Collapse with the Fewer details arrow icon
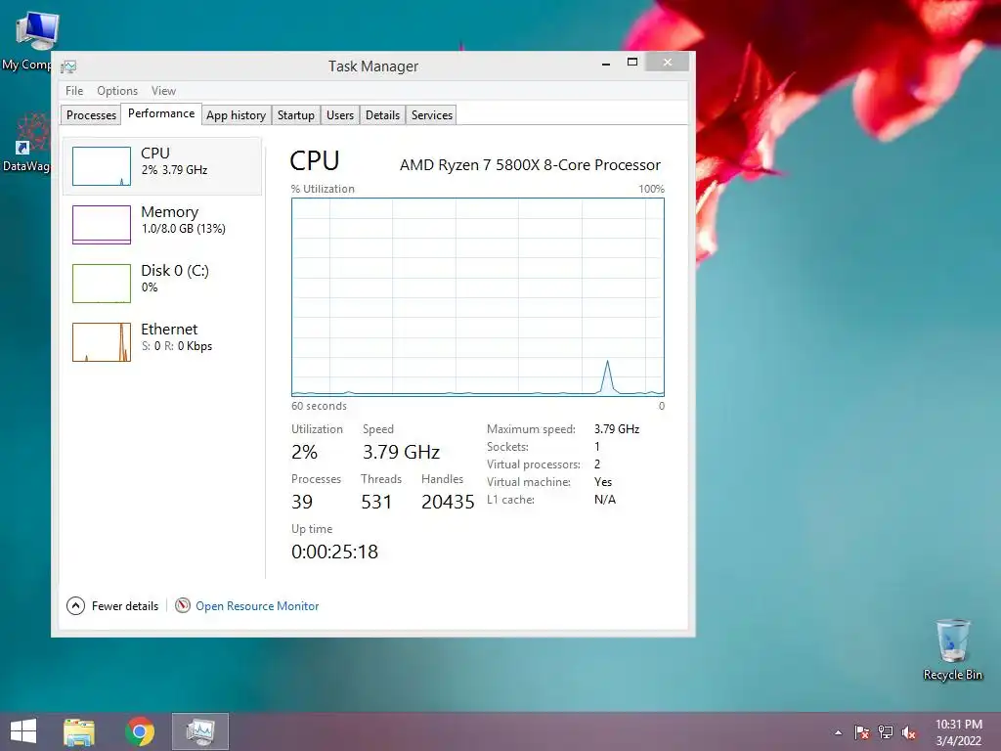This screenshot has width=1001, height=751. (75, 605)
